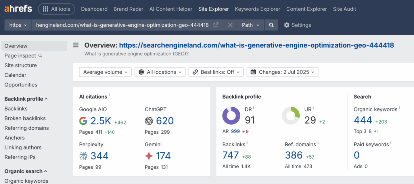Image resolution: width=414 pixels, height=184 pixels.
Task: Open Organic keywords 444 count
Action: pos(363,120)
